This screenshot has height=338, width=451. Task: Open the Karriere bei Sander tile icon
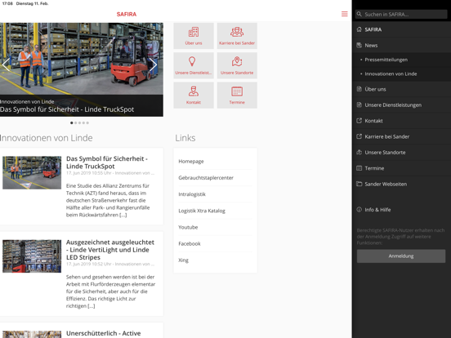pos(237,32)
